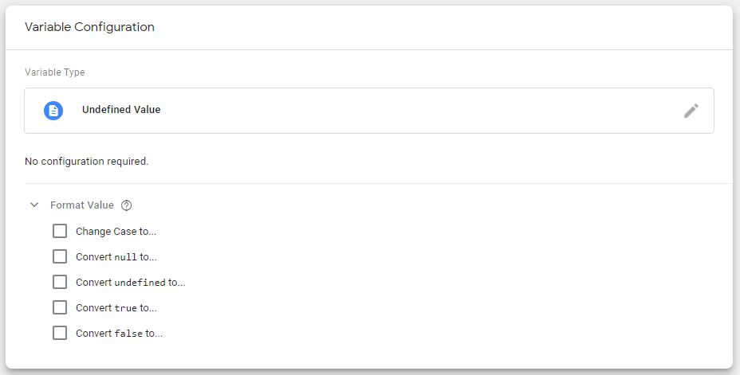This screenshot has height=375, width=740.
Task: Click the Convert true to... label text
Action: click(116, 307)
